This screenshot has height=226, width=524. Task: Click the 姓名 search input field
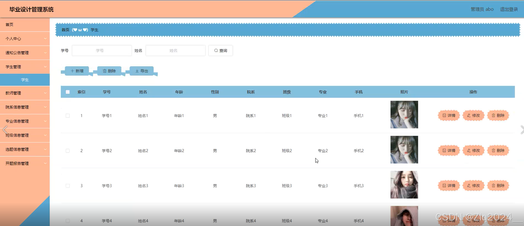[x=176, y=51]
